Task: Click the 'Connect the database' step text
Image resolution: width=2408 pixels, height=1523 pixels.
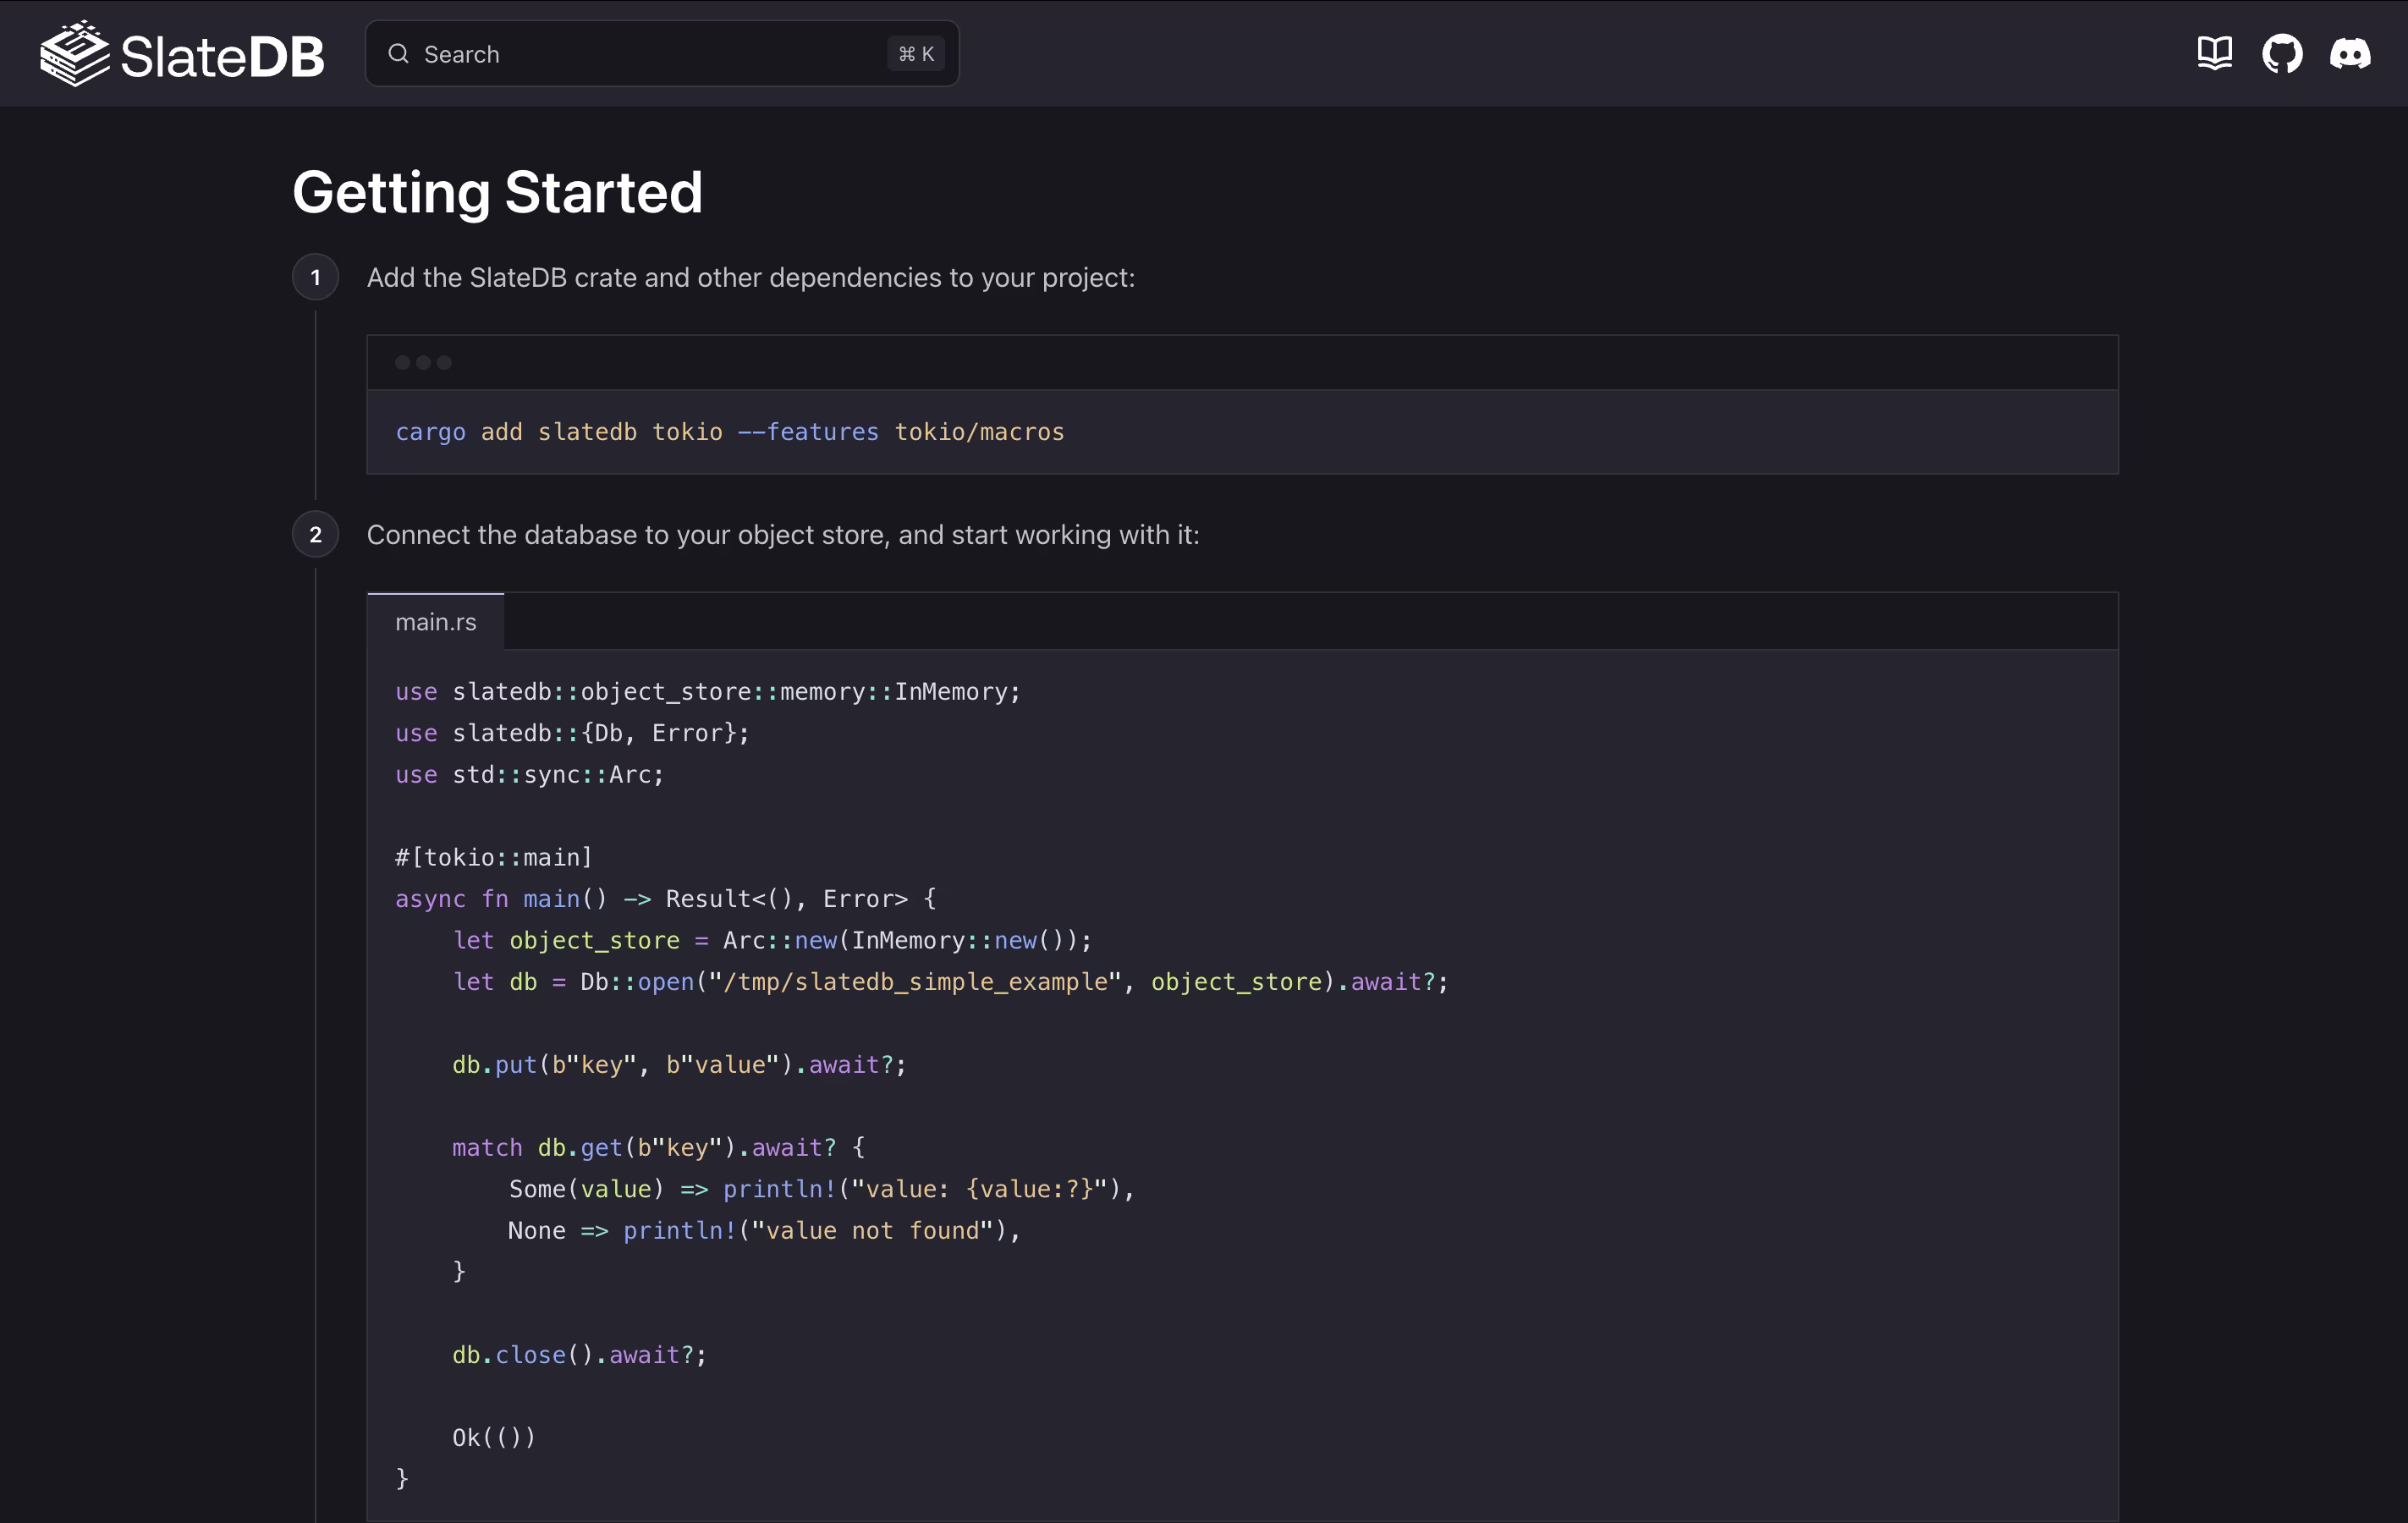Action: click(782, 535)
